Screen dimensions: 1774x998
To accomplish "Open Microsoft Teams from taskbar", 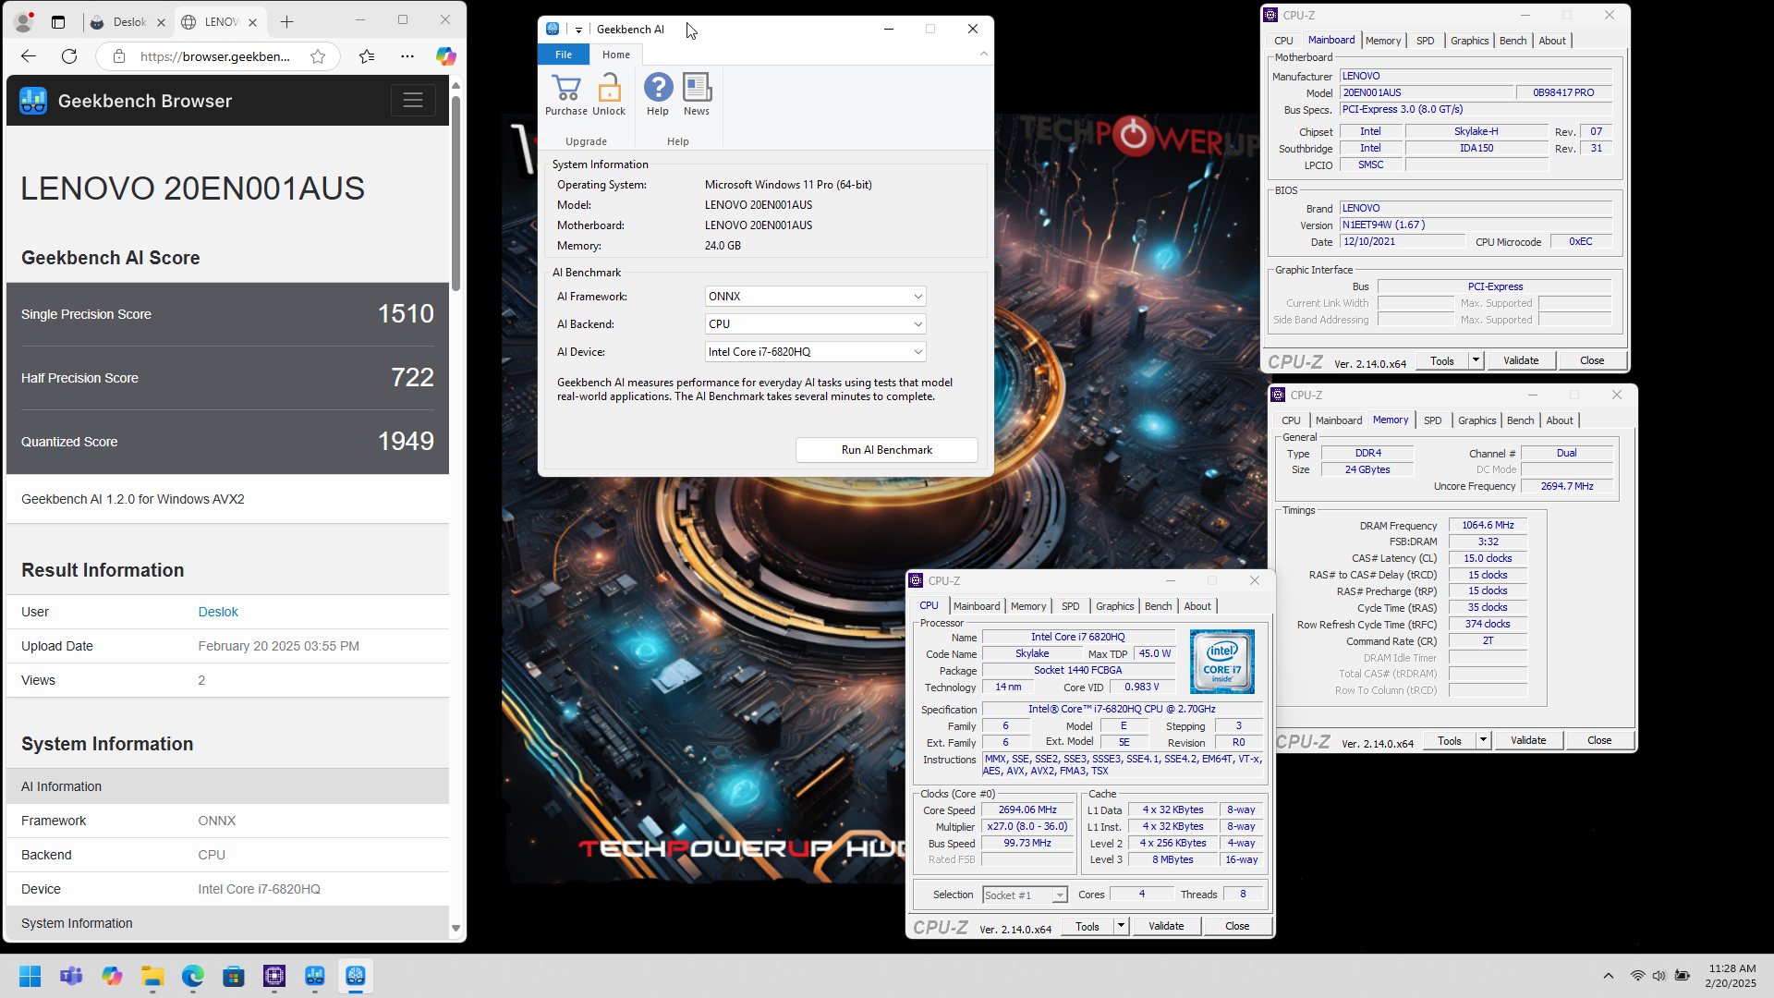I will click(x=71, y=976).
